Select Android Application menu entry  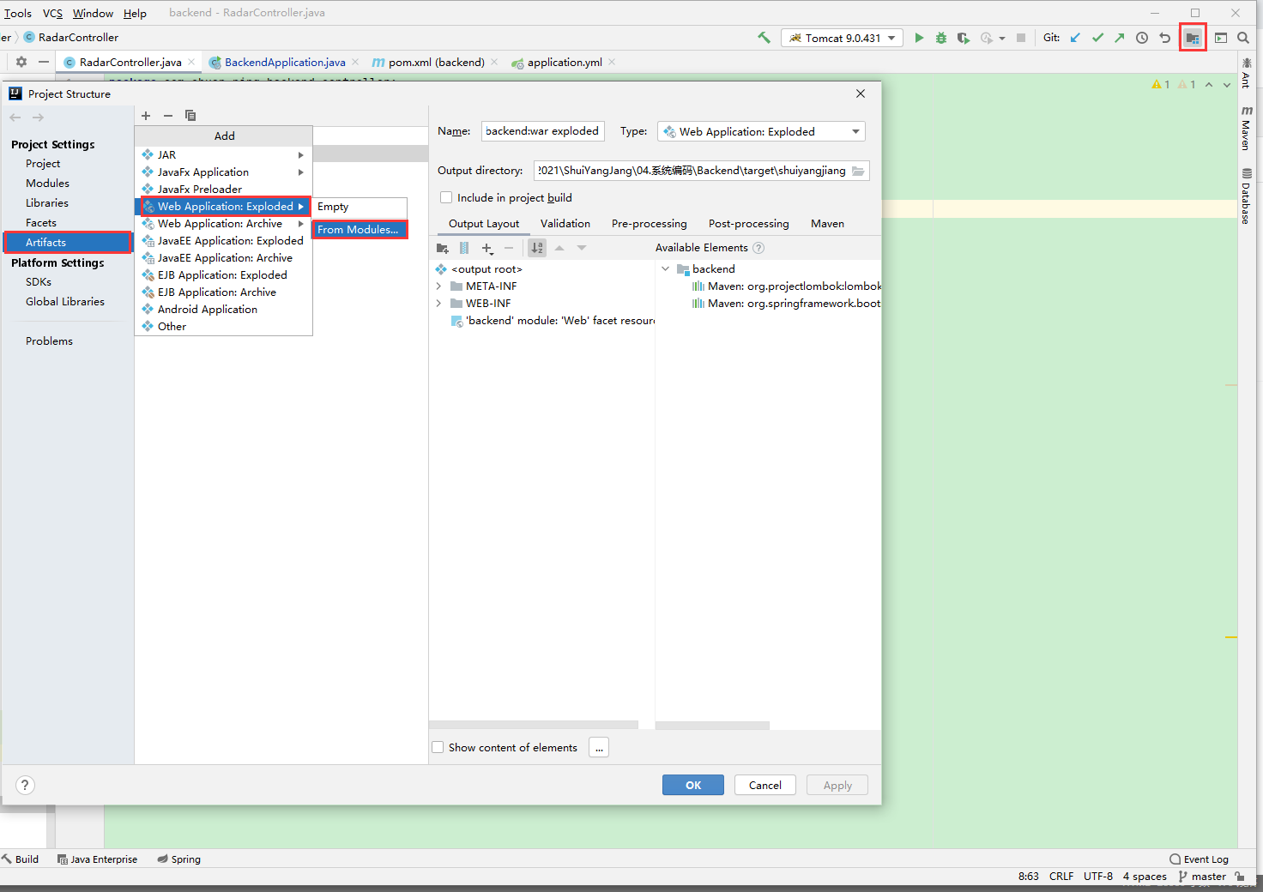224,310
